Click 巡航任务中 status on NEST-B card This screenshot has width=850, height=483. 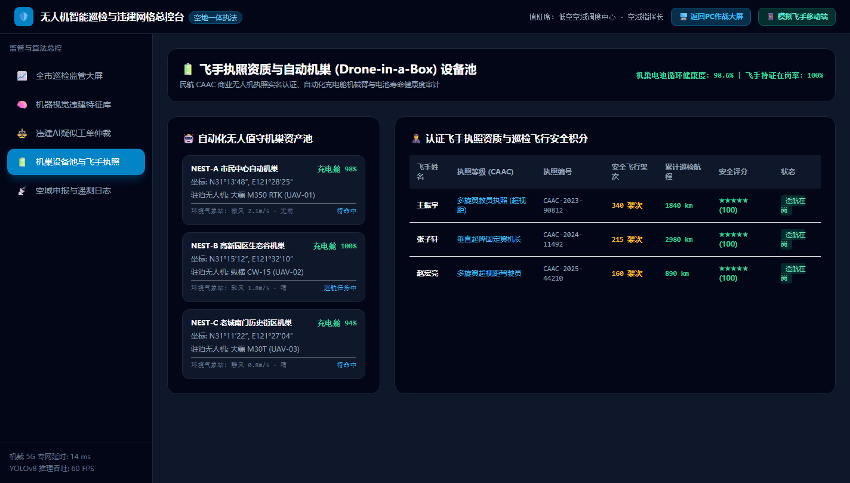340,288
